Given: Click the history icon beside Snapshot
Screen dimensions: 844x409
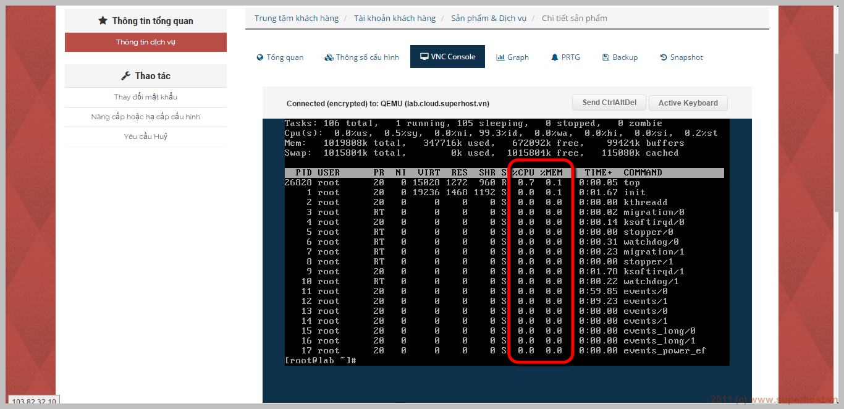Looking at the screenshot, I should (664, 57).
